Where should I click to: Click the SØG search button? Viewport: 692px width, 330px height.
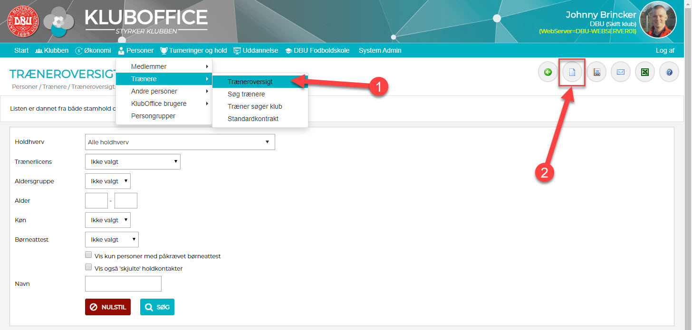[157, 307]
